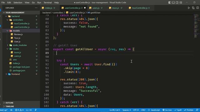The height and width of the screenshot is (112, 200).
Task: Change encoding via UTF-8 indicator
Action: pyautogui.click(x=136, y=110)
